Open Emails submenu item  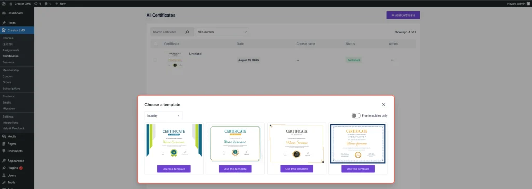7,103
